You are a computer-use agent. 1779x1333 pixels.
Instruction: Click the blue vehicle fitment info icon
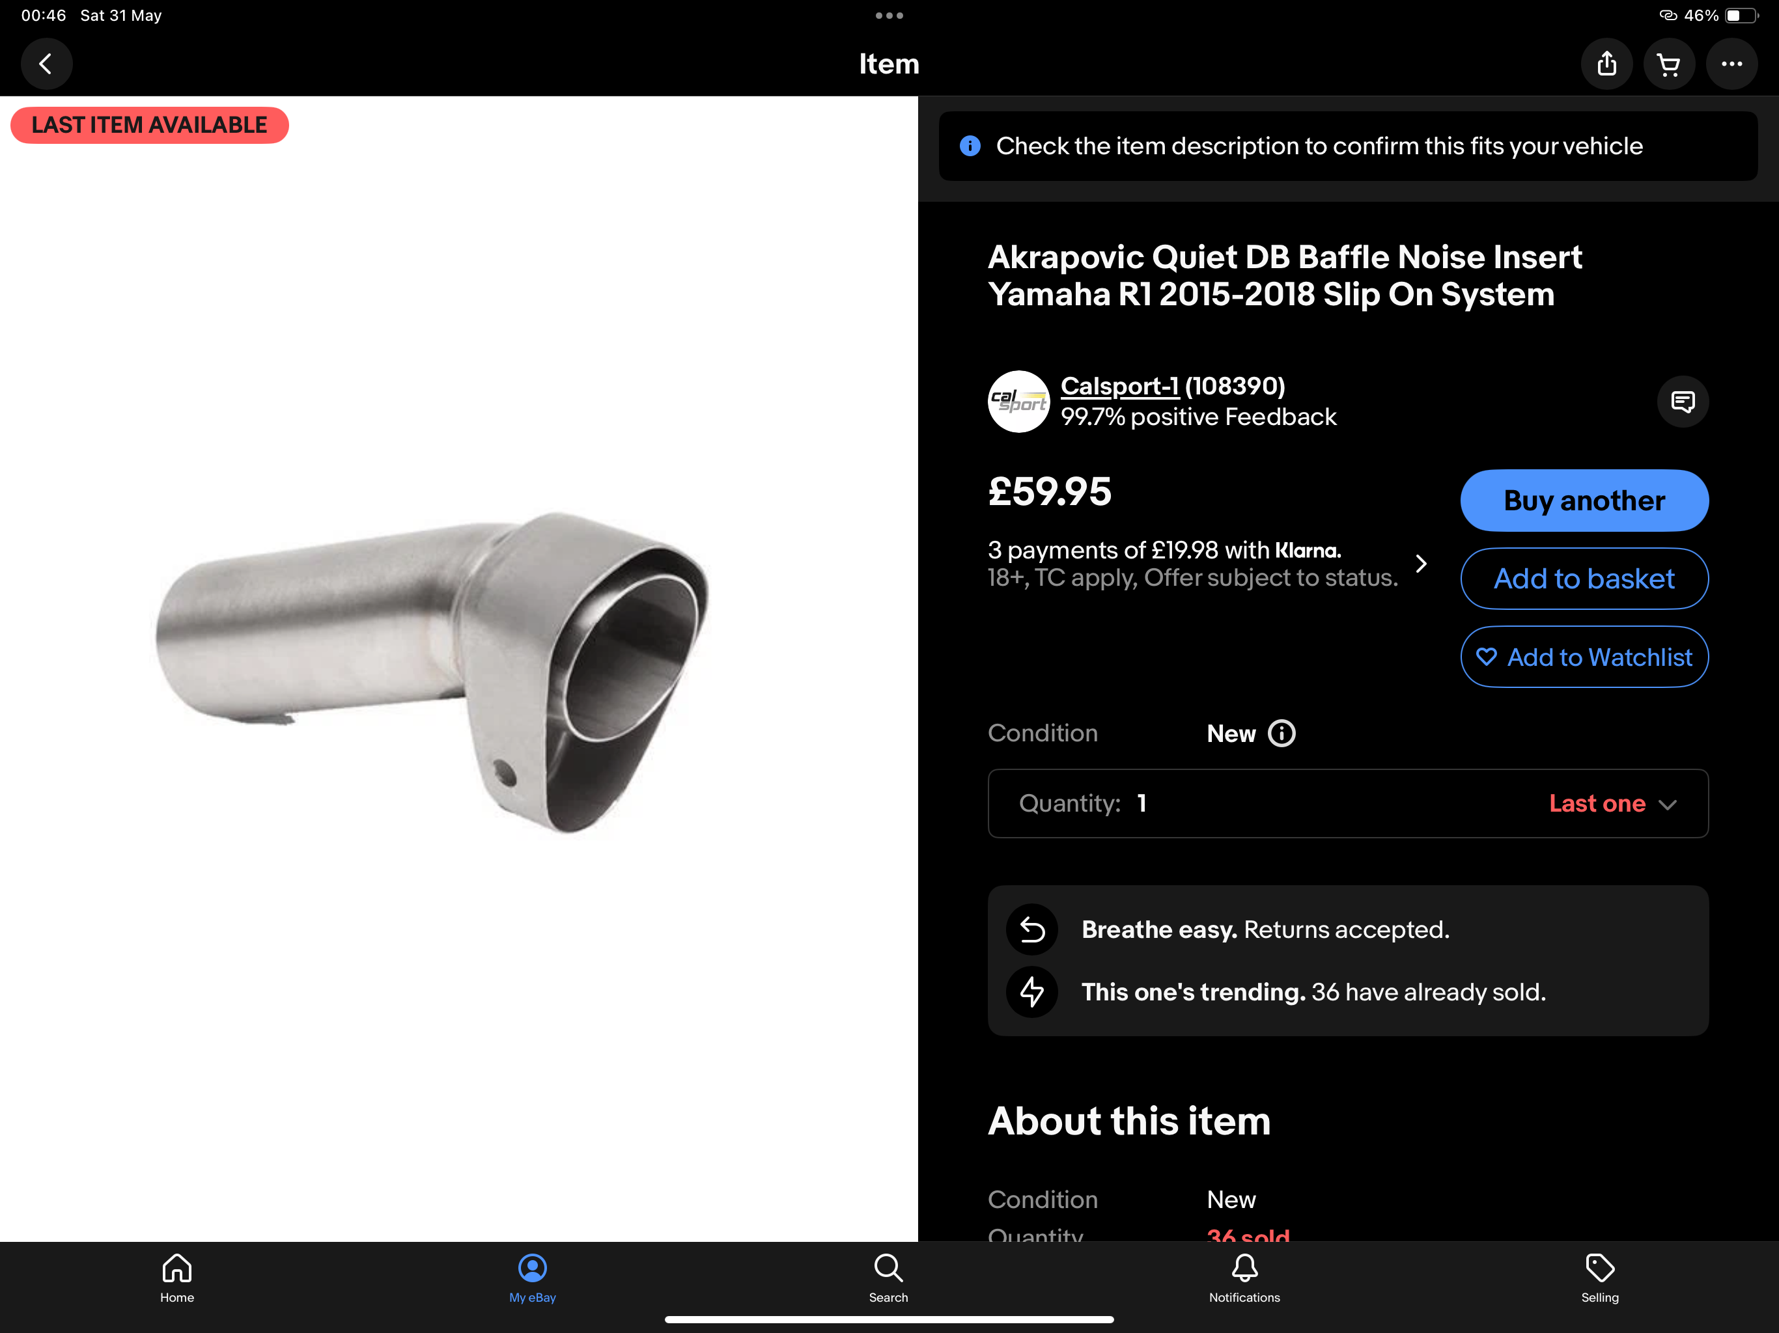[x=970, y=146]
